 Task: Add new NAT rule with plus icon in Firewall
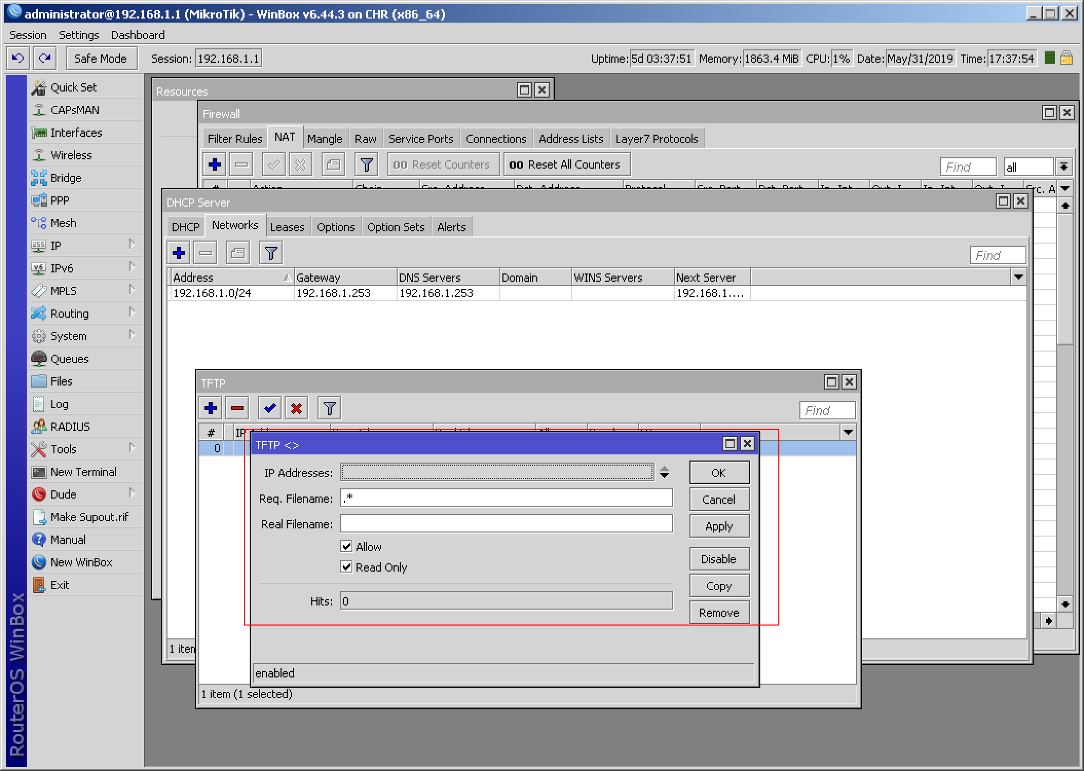click(215, 164)
